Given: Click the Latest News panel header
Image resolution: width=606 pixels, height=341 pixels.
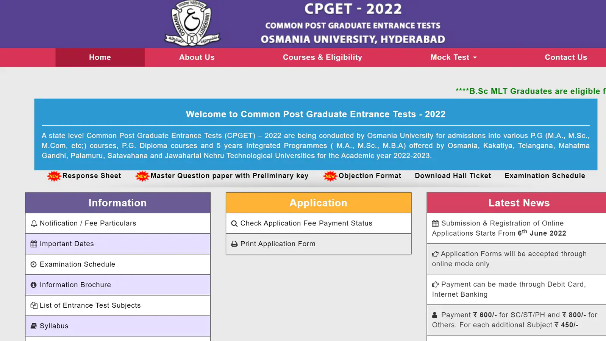Looking at the screenshot, I should 517,203.
